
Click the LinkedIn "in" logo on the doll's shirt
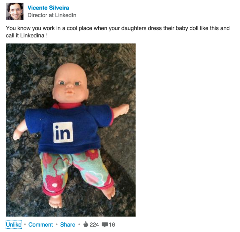point(63,132)
